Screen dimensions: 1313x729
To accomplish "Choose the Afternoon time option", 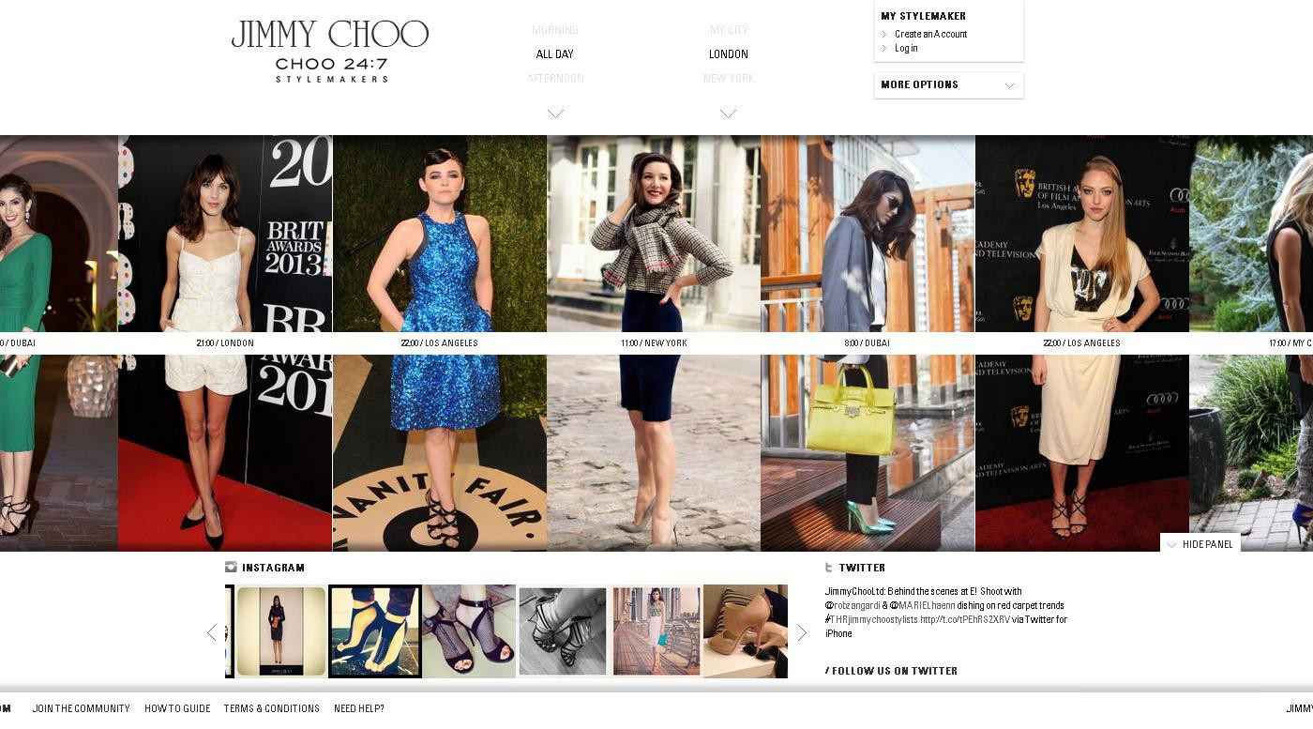I will coord(555,78).
